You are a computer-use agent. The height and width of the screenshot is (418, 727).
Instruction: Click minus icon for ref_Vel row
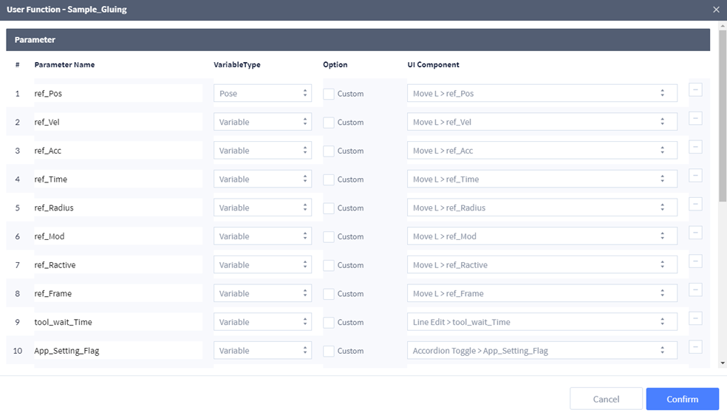point(695,119)
